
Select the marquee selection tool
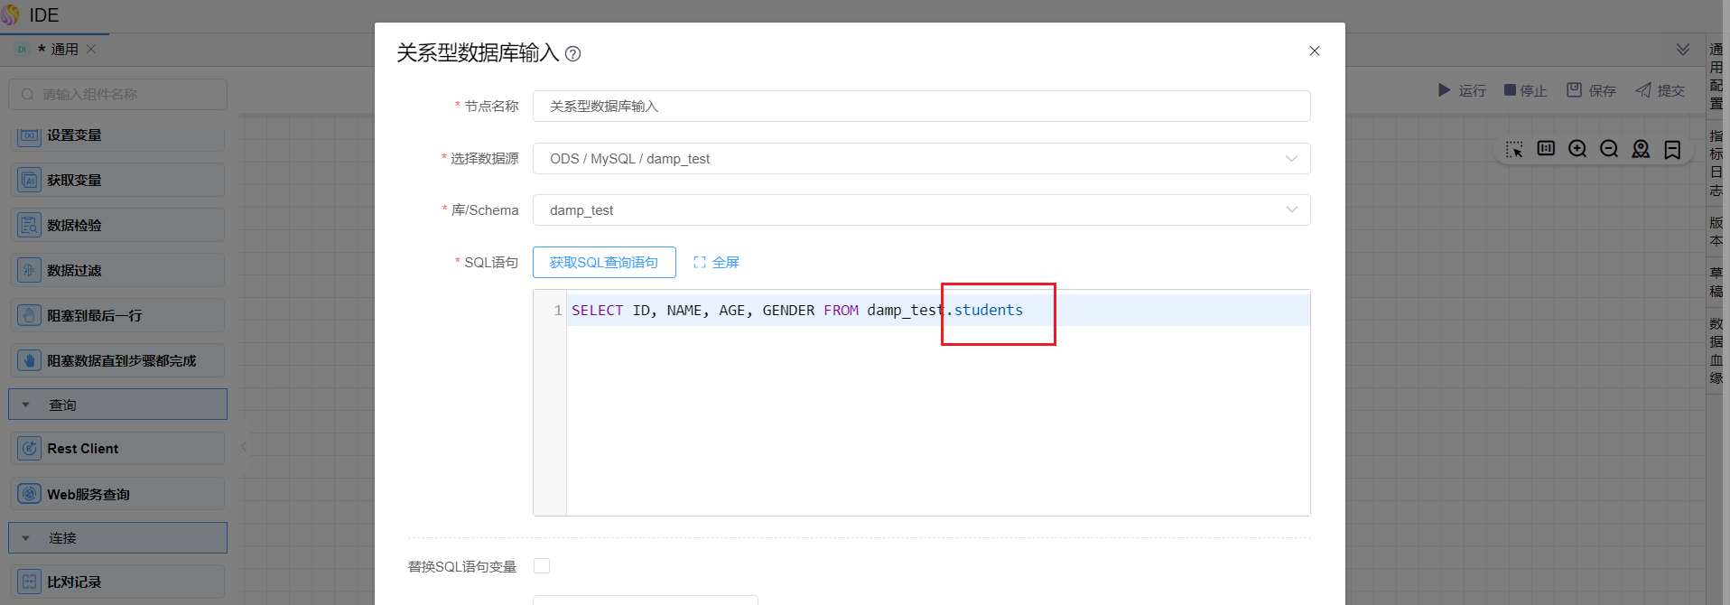click(x=1514, y=149)
